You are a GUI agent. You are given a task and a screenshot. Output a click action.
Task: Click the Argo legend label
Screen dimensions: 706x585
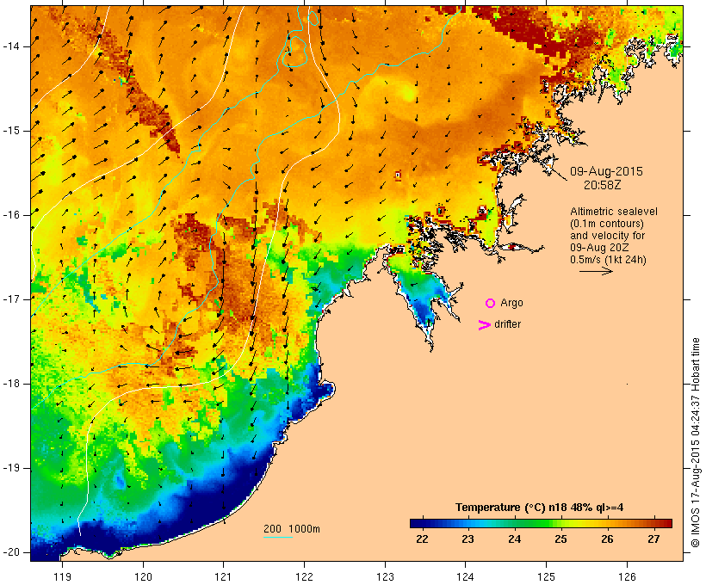coord(511,303)
